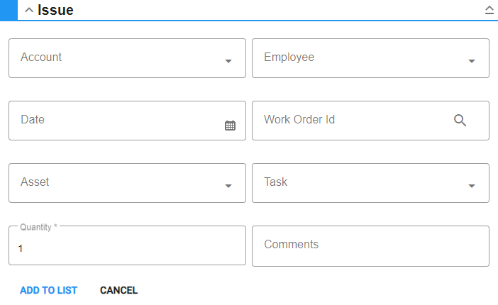Image resolution: width=498 pixels, height=305 pixels.
Task: Click into the Date input field
Action: tap(114, 121)
